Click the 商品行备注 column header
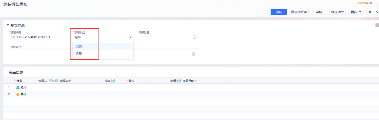The width and height of the screenshot is (379, 120). tap(190, 81)
